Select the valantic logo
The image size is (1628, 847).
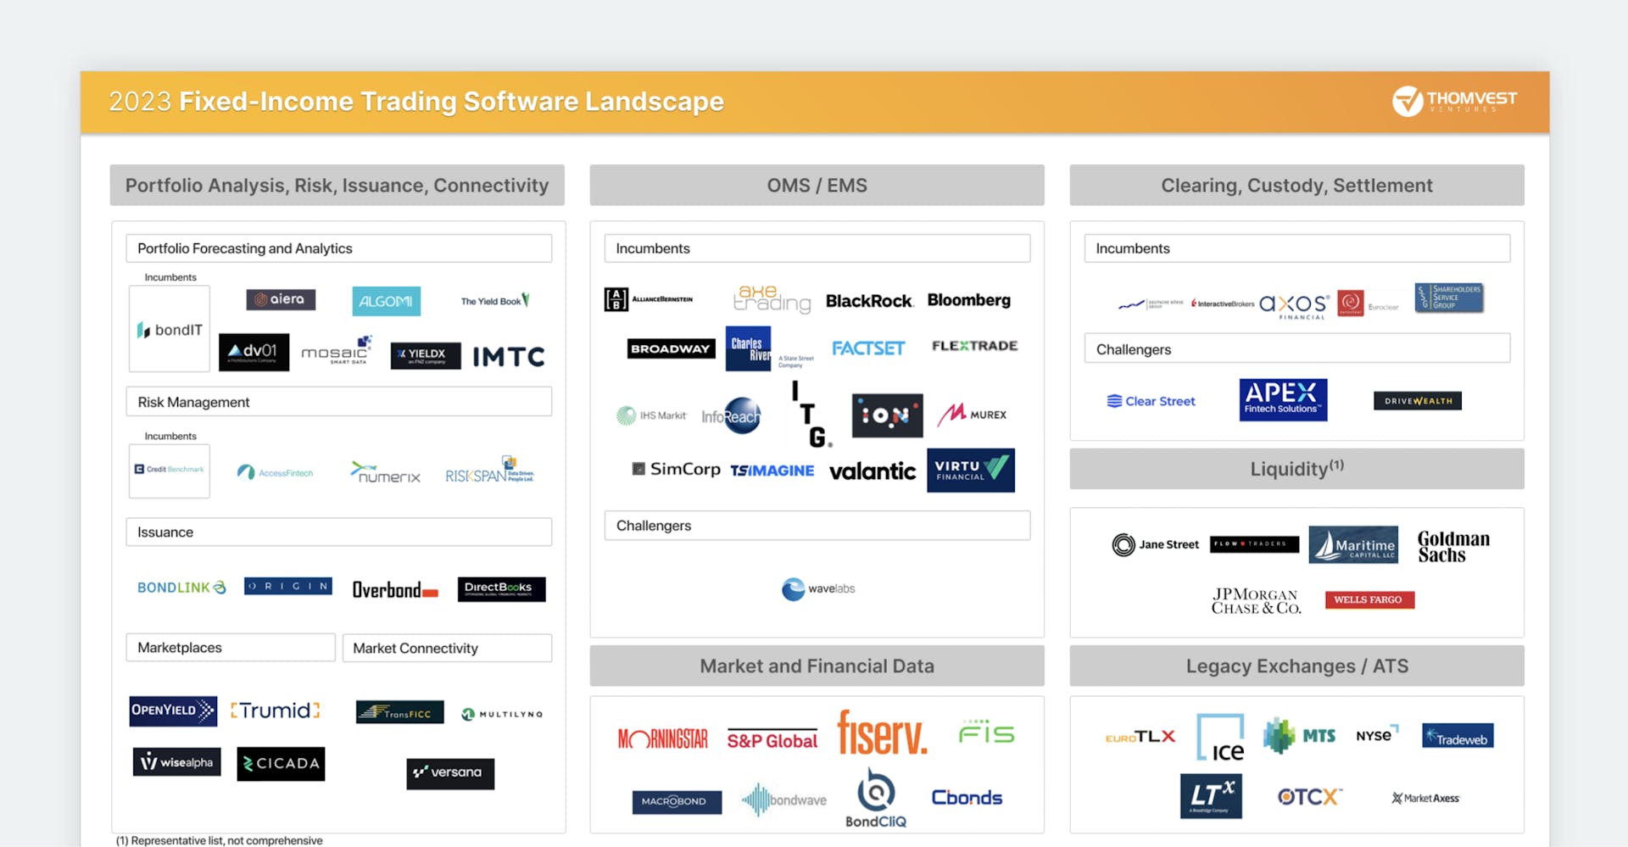tap(873, 471)
